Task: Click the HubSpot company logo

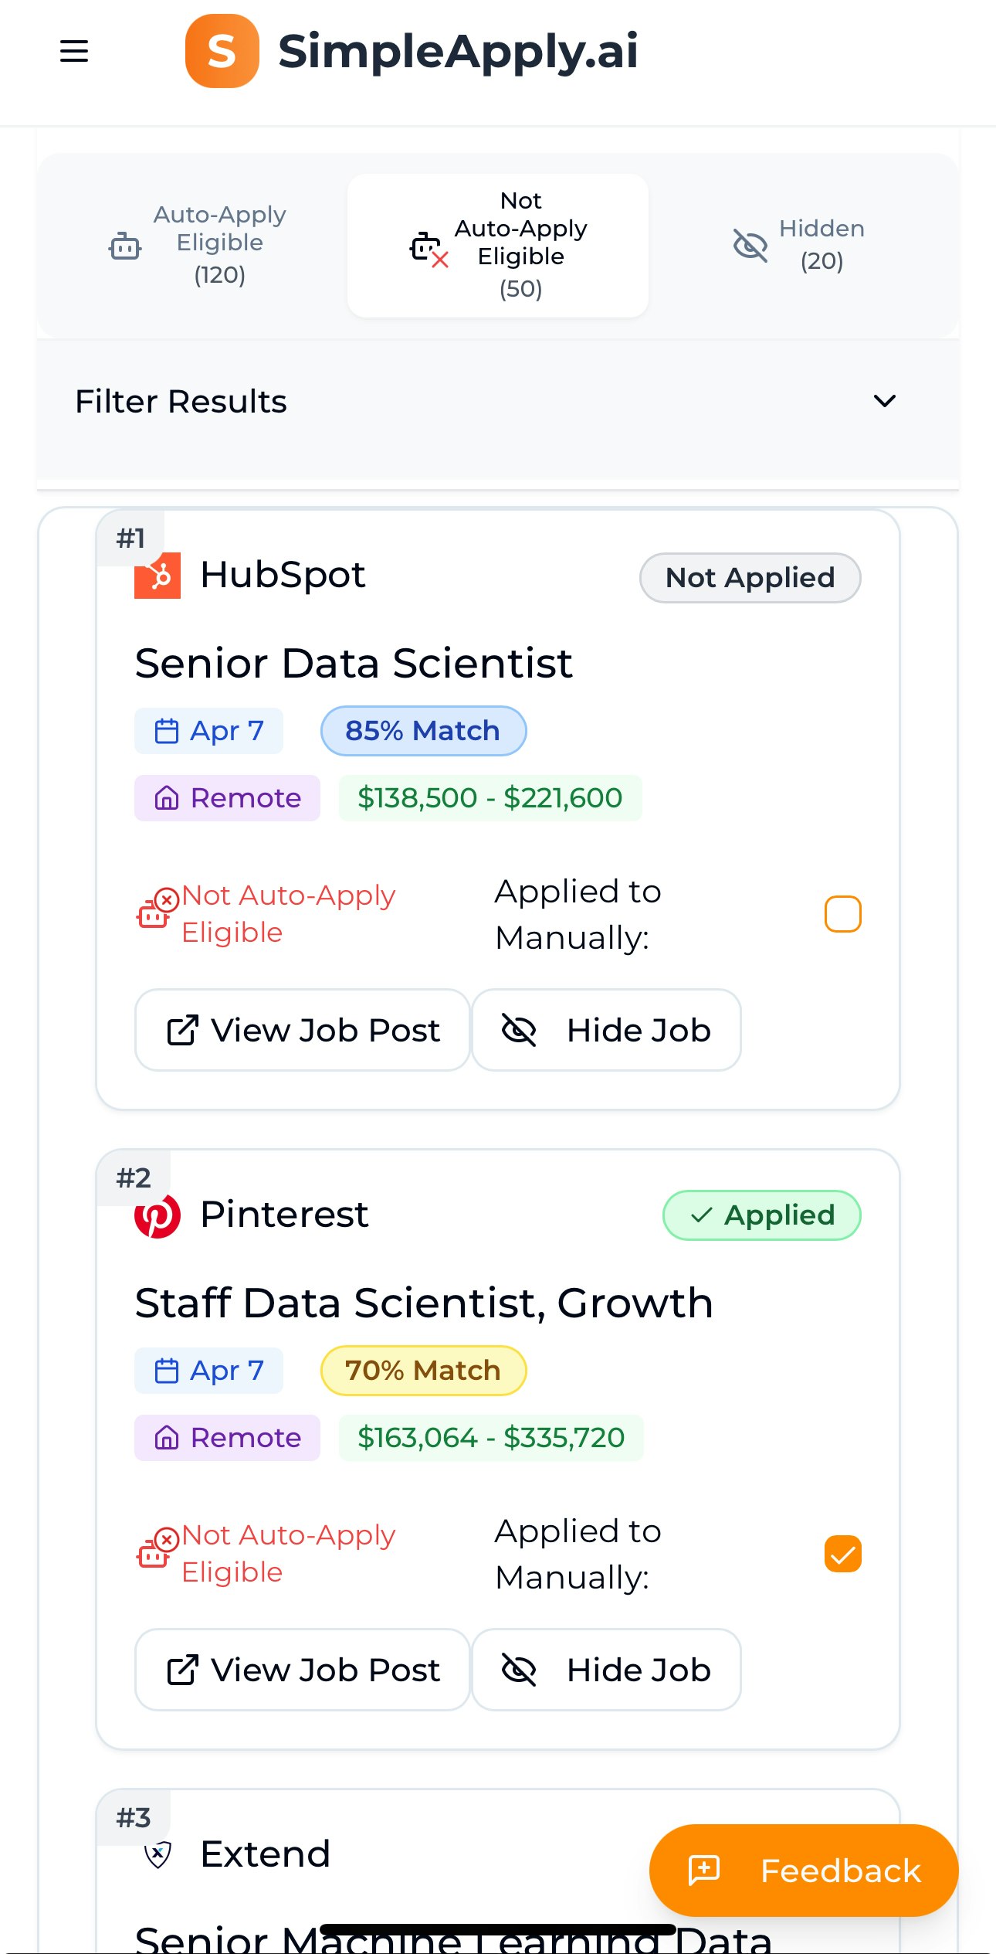Action: tap(158, 576)
